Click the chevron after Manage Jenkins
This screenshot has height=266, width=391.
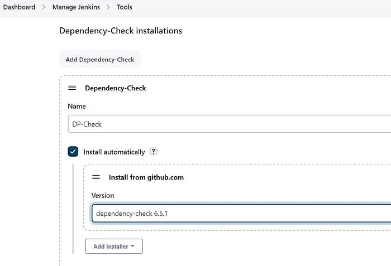109,7
